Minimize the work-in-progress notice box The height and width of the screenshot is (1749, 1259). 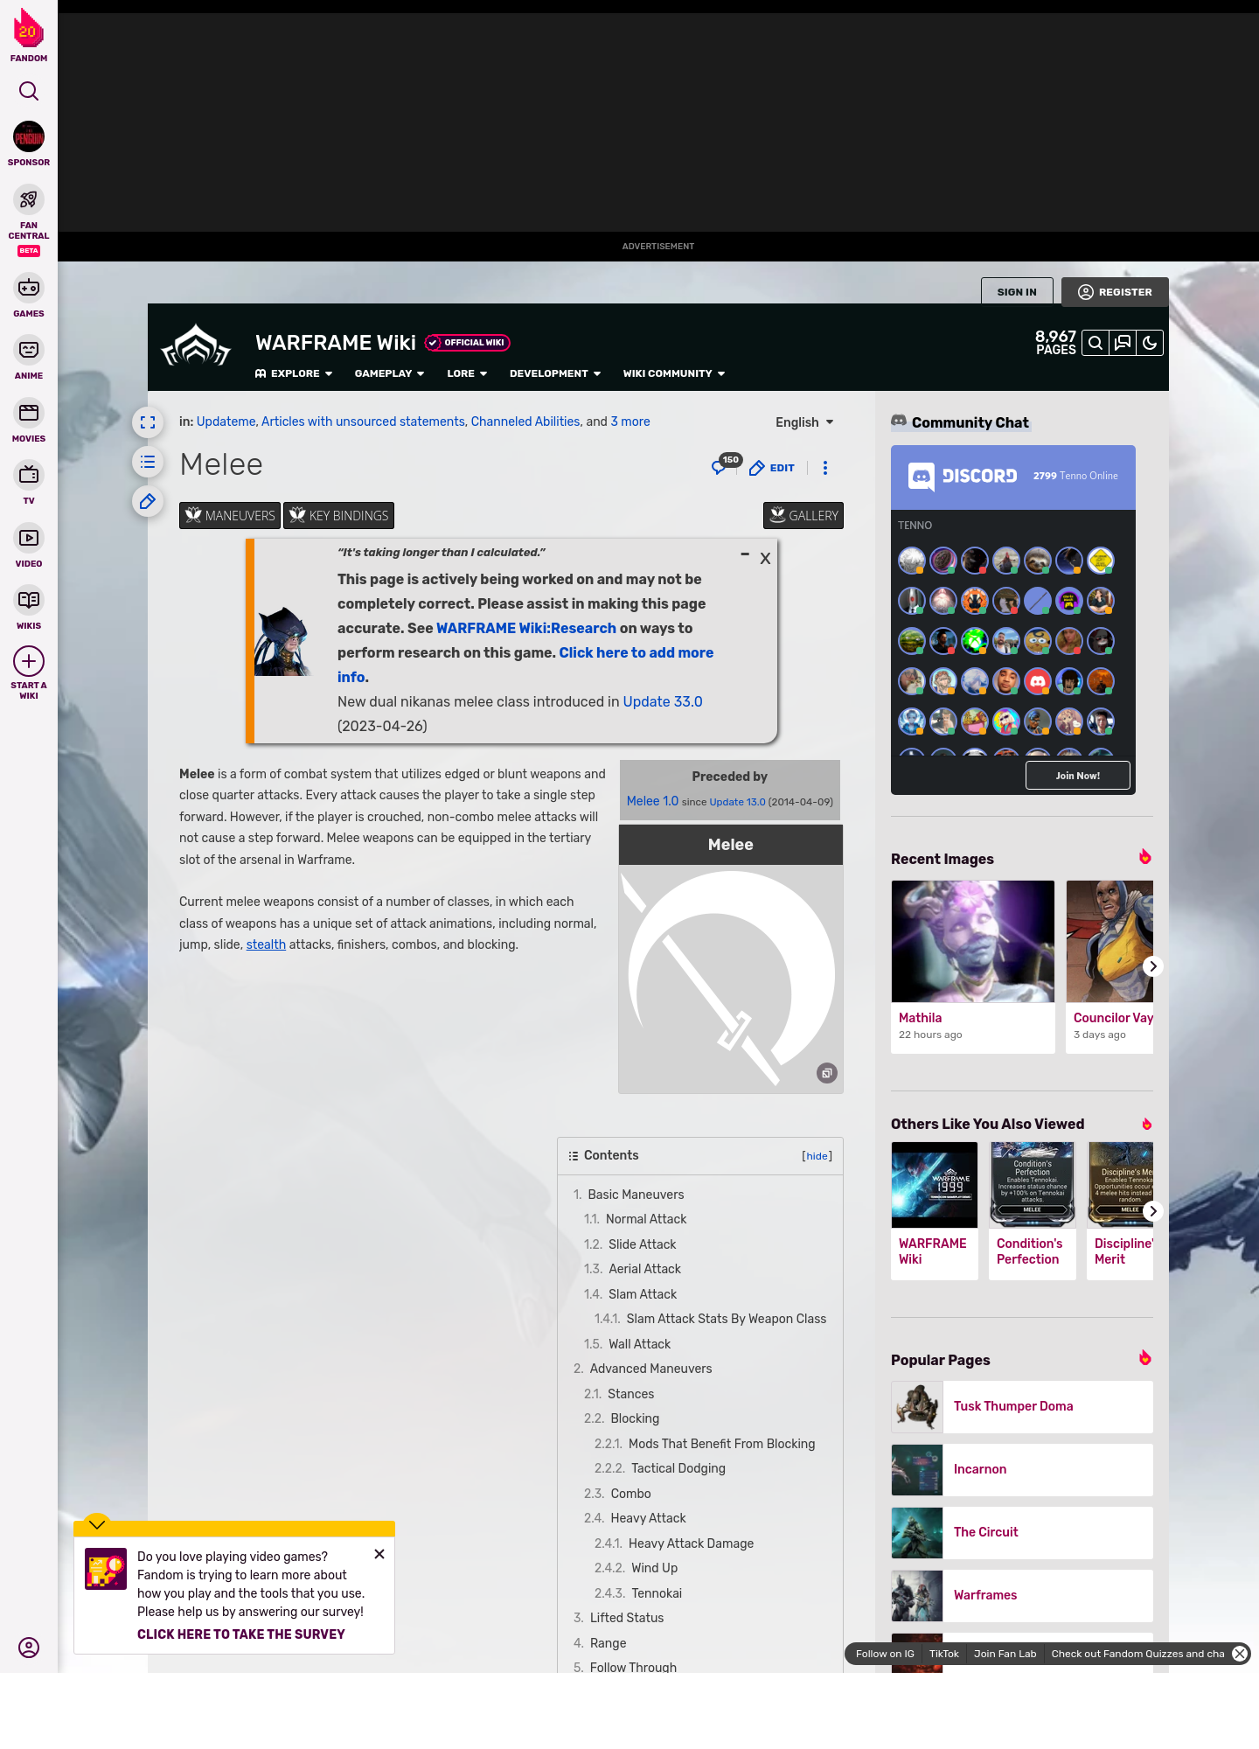[x=745, y=554]
